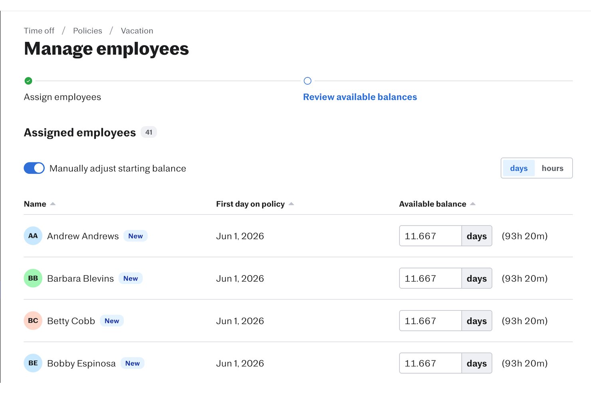Click the New badge beside Barbara Blevins

click(x=131, y=278)
